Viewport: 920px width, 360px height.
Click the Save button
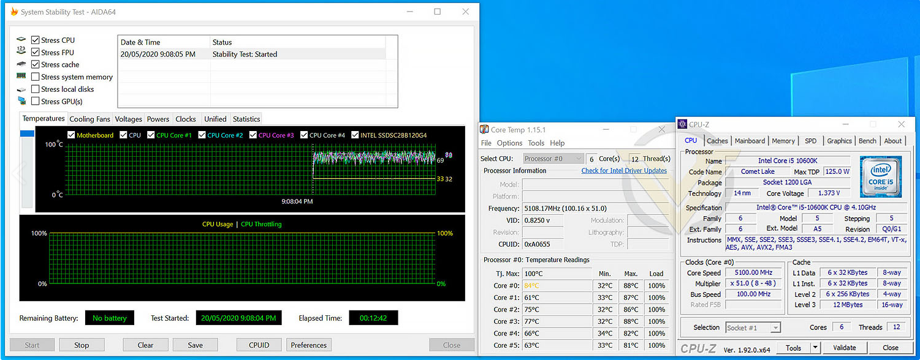click(195, 345)
